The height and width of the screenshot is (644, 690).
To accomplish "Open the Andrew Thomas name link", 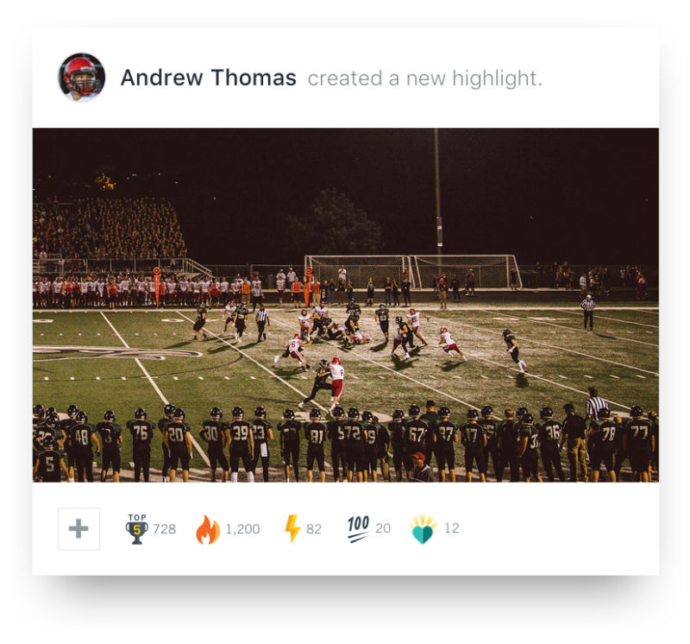I will pos(208,78).
